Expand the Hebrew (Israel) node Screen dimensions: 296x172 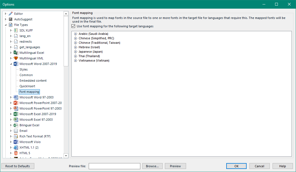[x=76, y=47]
